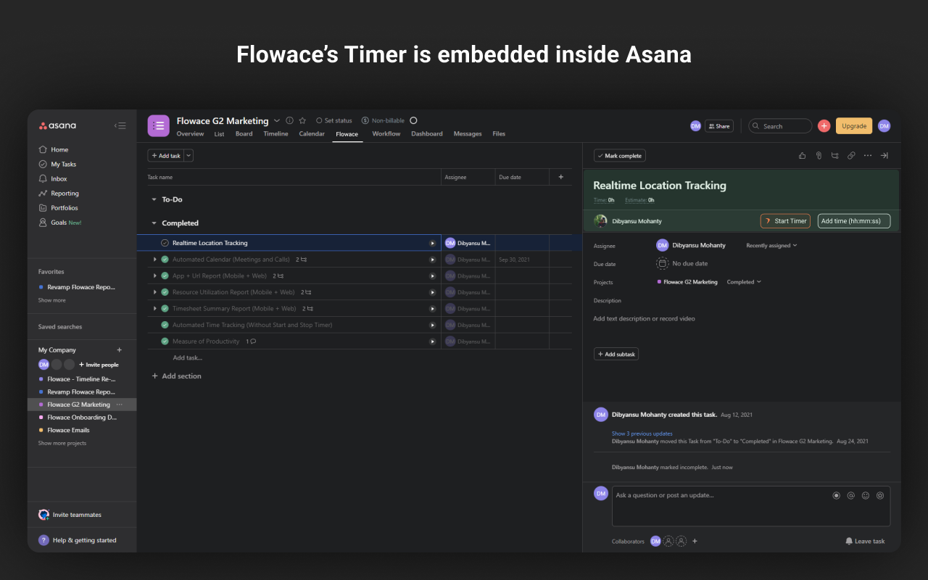This screenshot has width=928, height=580.
Task: Click the Ask a question comment field
Action: [751, 506]
